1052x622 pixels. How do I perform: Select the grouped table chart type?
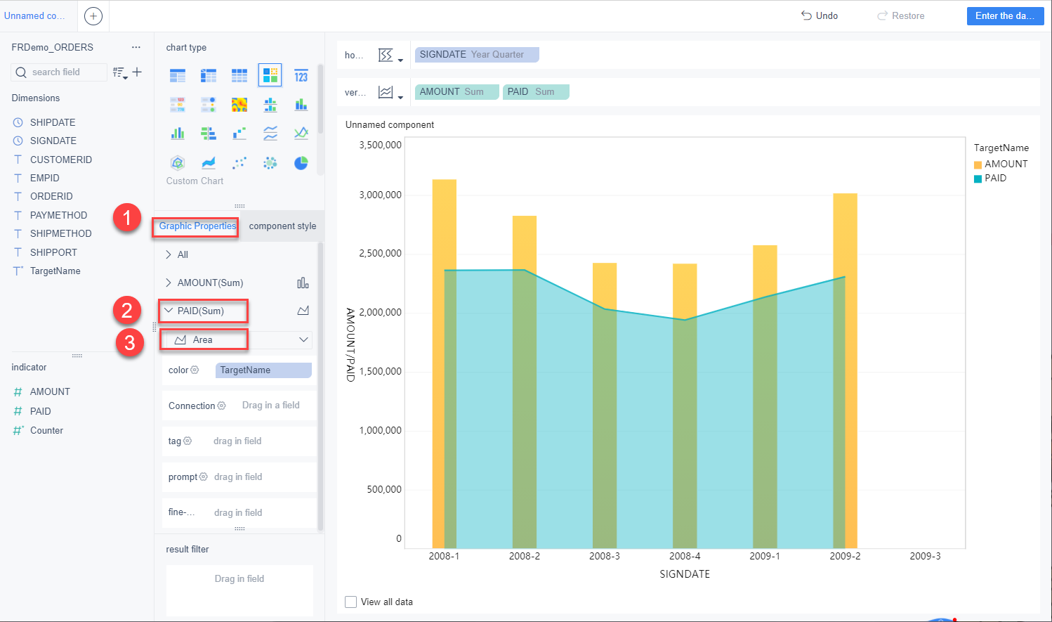coord(178,75)
